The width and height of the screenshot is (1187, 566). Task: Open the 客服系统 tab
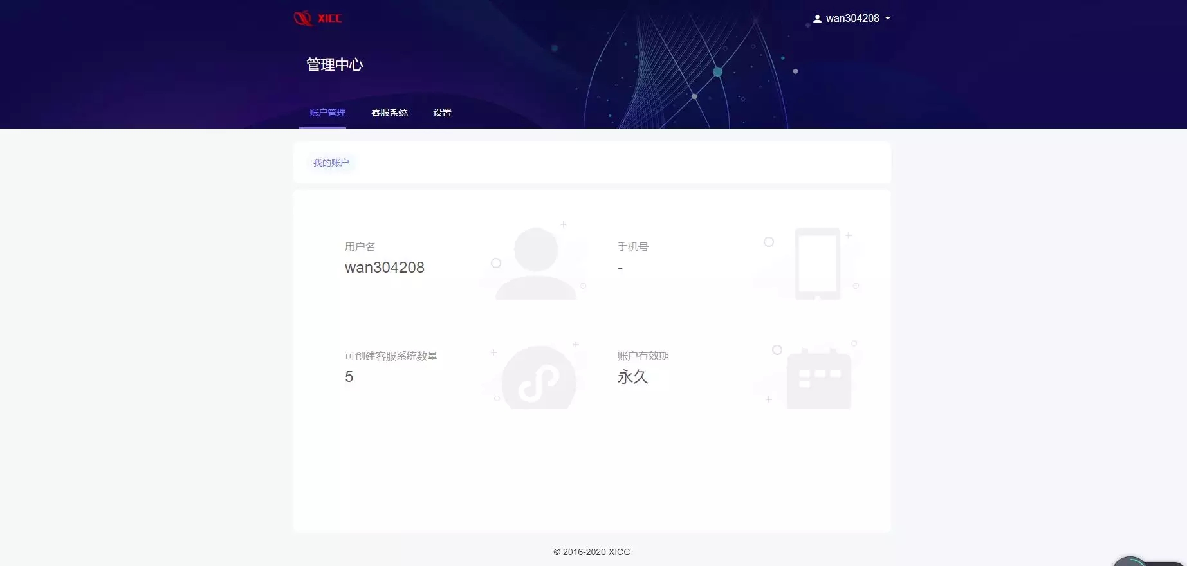pos(389,113)
